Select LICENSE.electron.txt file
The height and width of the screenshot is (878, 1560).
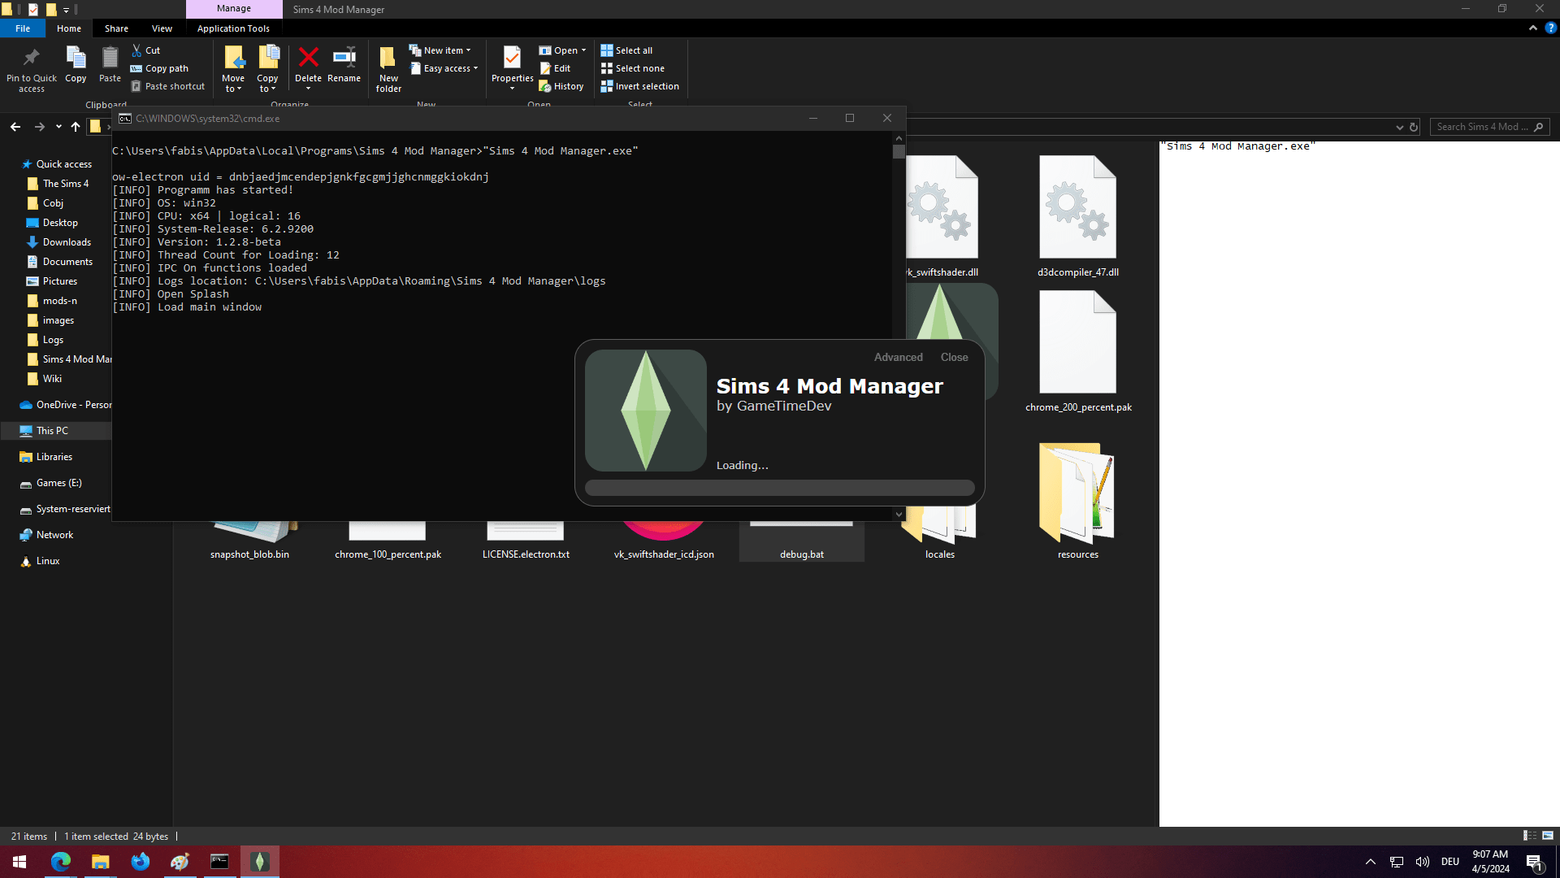[x=526, y=541]
